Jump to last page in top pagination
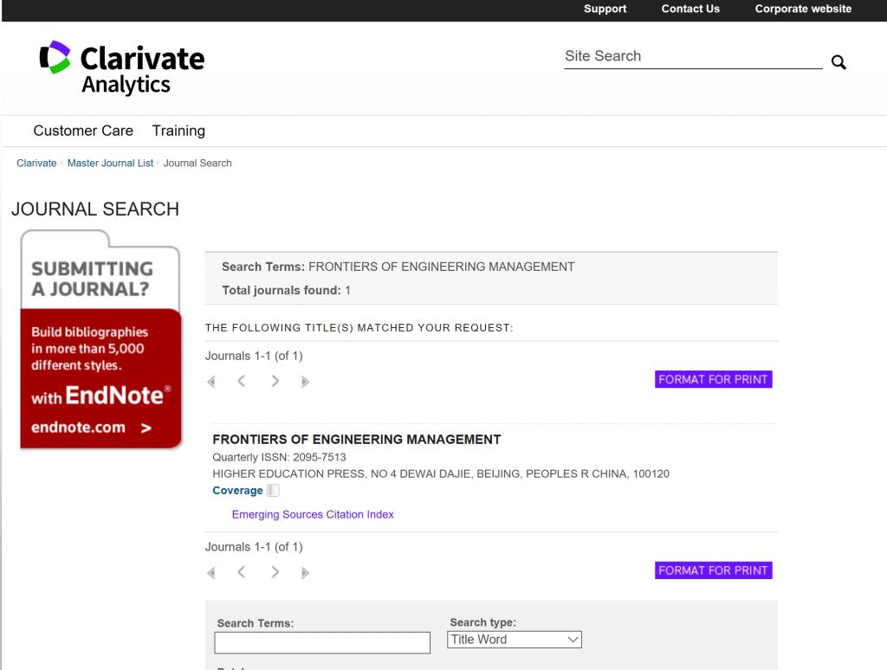 (305, 382)
